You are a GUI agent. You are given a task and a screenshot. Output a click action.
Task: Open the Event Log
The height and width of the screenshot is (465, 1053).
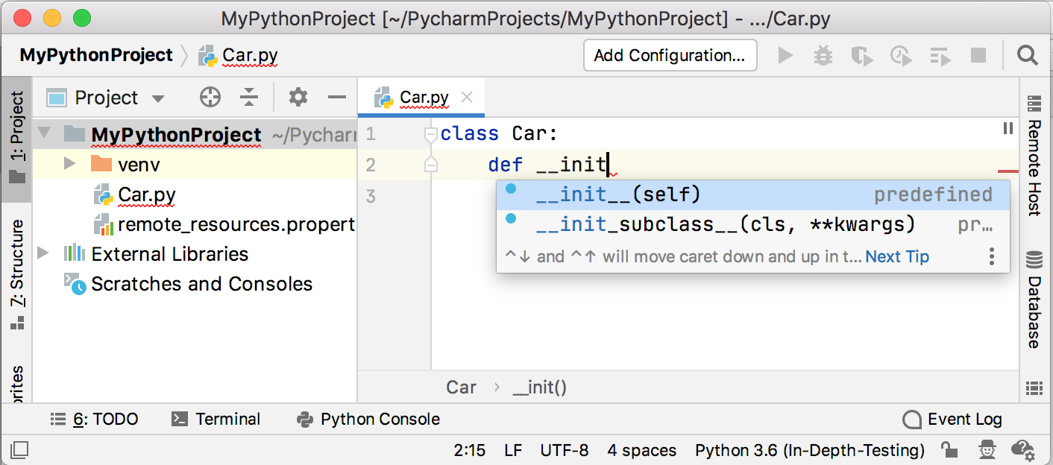click(x=952, y=420)
